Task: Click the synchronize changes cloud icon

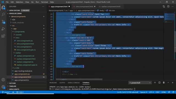Action: click(x=13, y=92)
